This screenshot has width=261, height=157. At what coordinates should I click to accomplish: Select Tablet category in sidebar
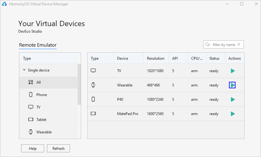(41, 120)
